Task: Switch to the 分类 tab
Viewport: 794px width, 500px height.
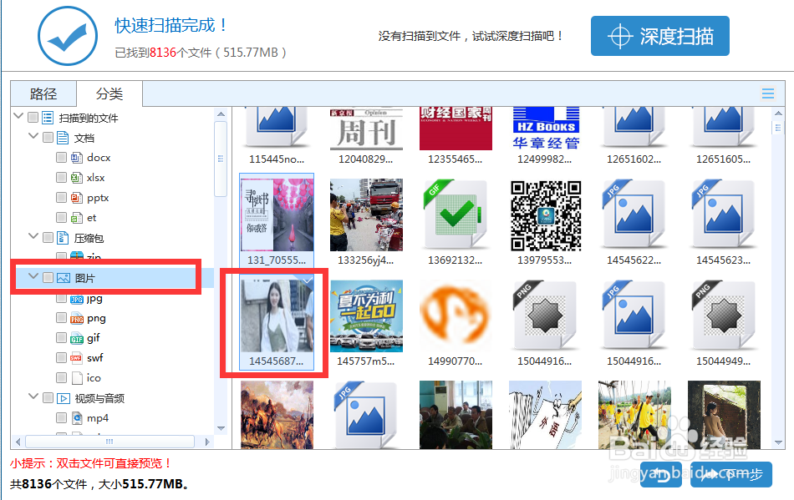Action: tap(109, 93)
